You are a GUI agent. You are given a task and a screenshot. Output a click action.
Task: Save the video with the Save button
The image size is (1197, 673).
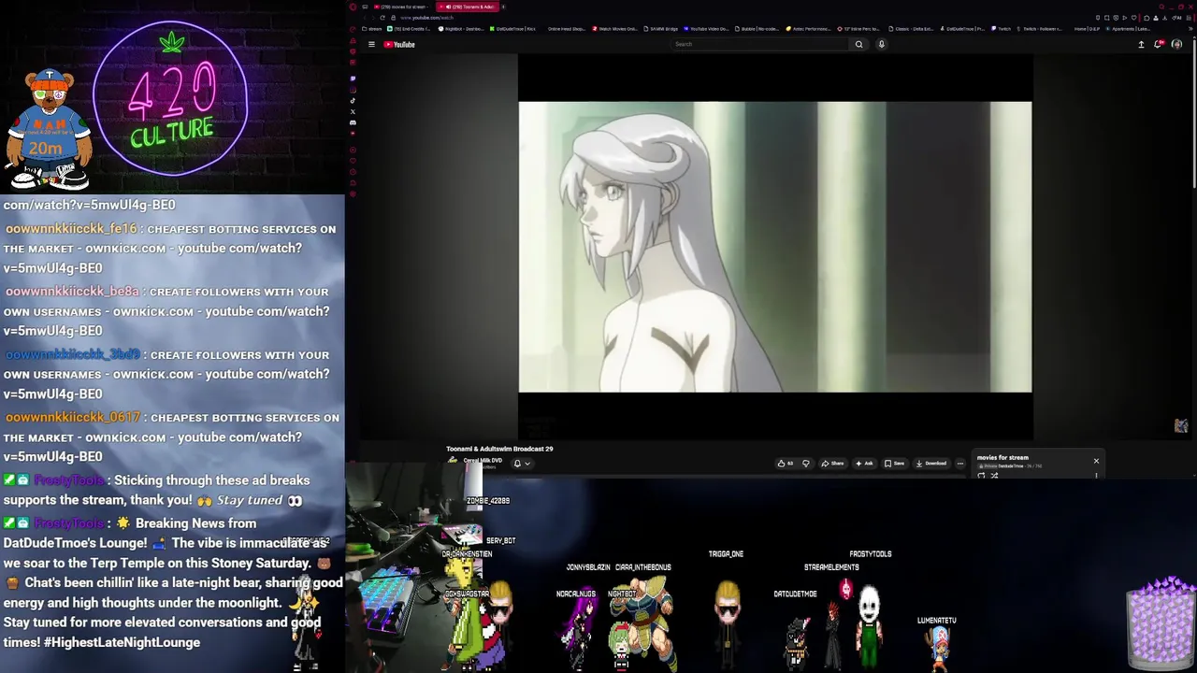tap(895, 464)
